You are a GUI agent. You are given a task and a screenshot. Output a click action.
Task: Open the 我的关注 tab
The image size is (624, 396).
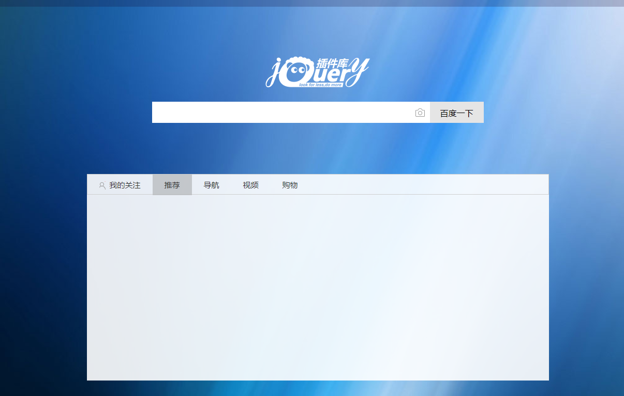coord(120,185)
